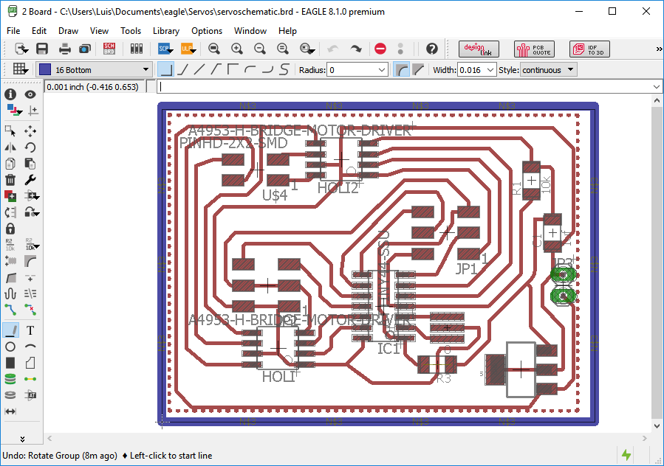Screen dimensions: 664x466
Task: Click the Redo arrow icon
Action: click(356, 49)
